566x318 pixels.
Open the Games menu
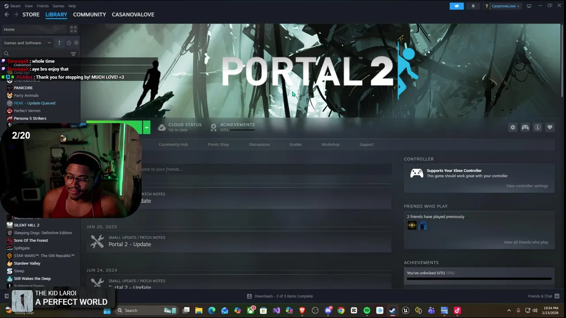58,6
